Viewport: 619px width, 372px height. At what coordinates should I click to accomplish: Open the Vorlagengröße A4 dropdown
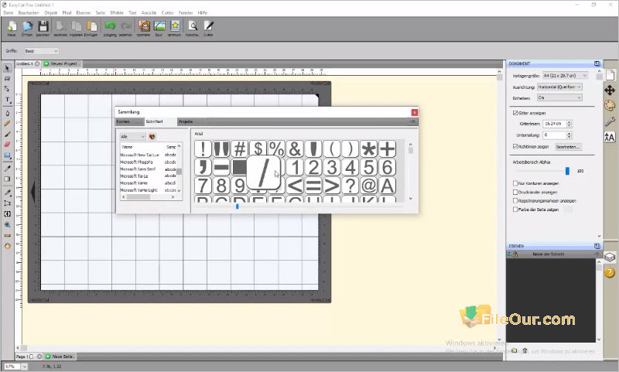tap(566, 75)
